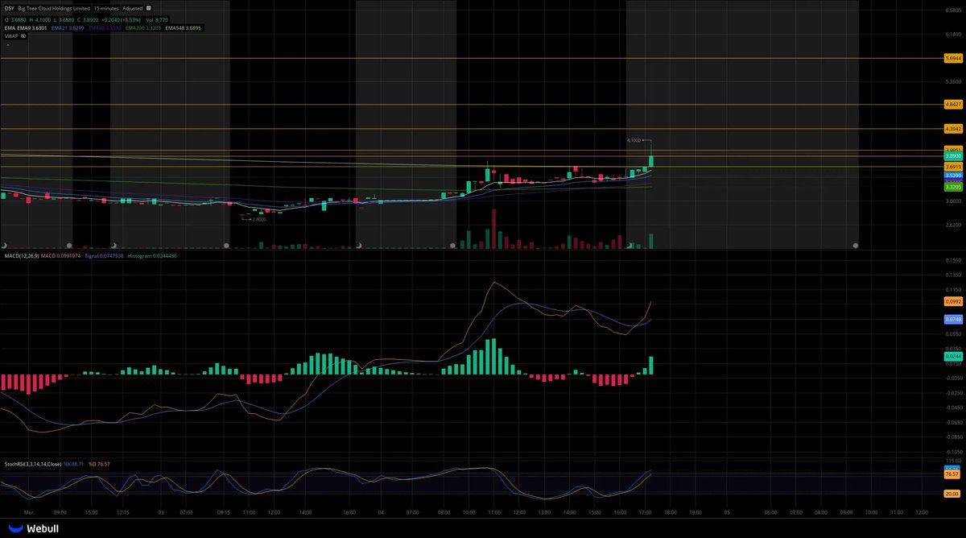Click the settings icon beside the Adjusted label
The width and height of the screenshot is (966, 538).
tap(148, 8)
